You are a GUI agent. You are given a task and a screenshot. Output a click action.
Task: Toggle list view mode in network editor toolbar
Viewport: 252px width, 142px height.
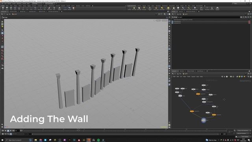click(227, 77)
